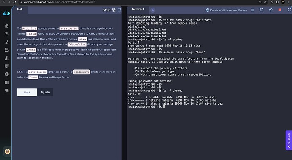Screen dimensions: 292x160
Task: Click the drwxrwxrwx siva directory row
Action: (164, 46)
